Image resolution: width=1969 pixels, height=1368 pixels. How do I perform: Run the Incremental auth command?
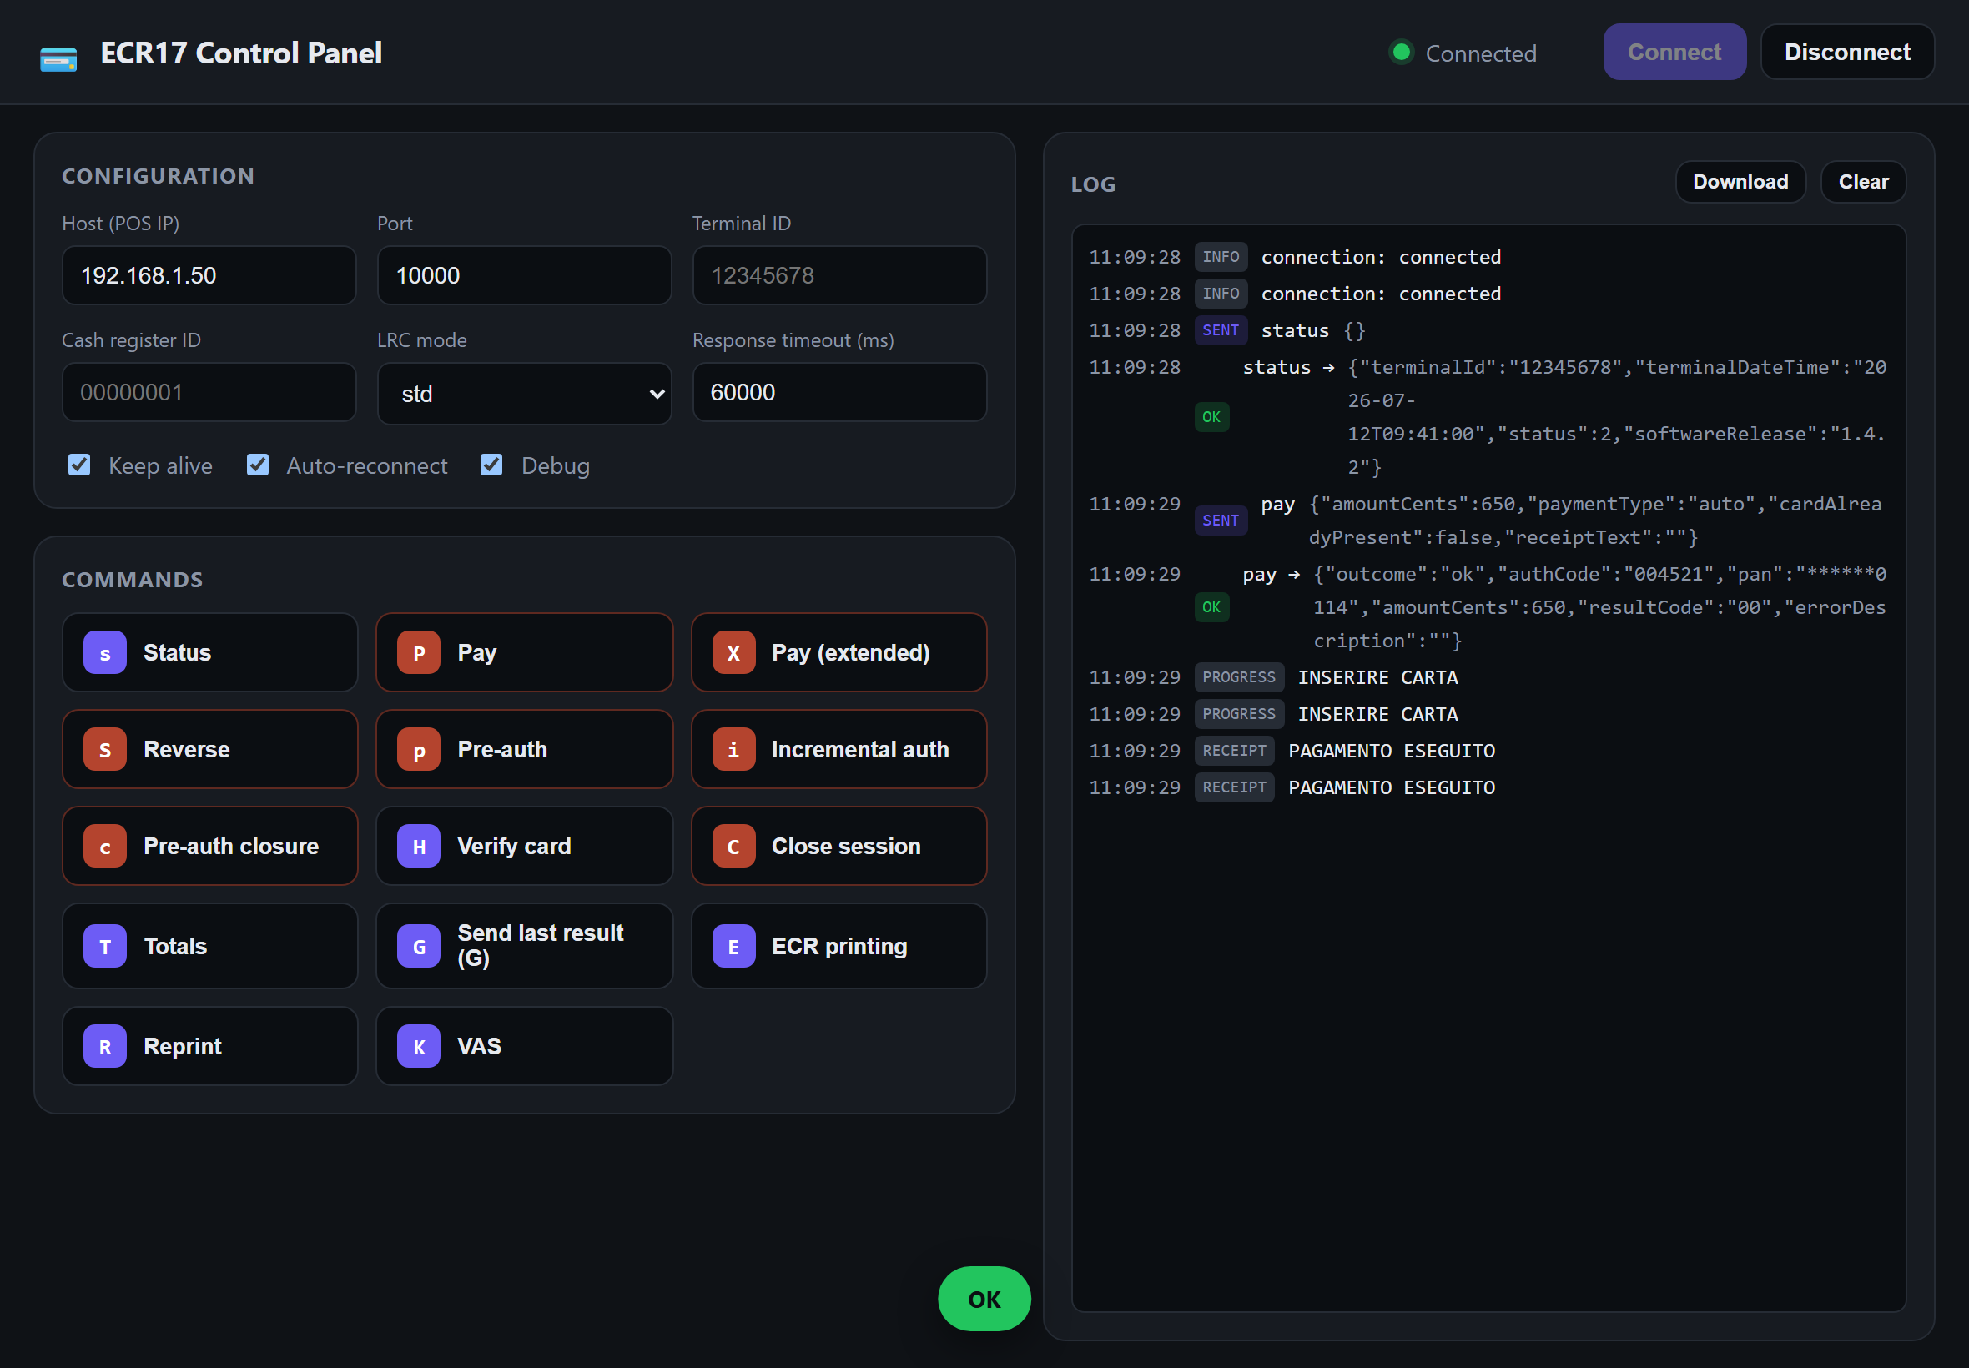[838, 749]
